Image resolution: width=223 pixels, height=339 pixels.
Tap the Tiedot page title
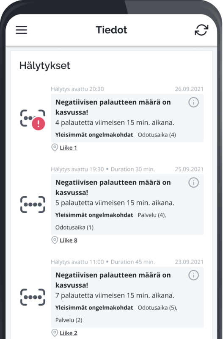click(112, 30)
